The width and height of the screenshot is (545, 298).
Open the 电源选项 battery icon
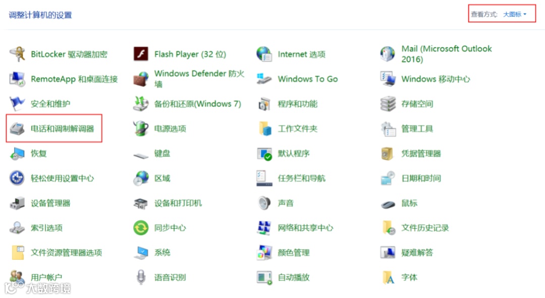pos(141,129)
